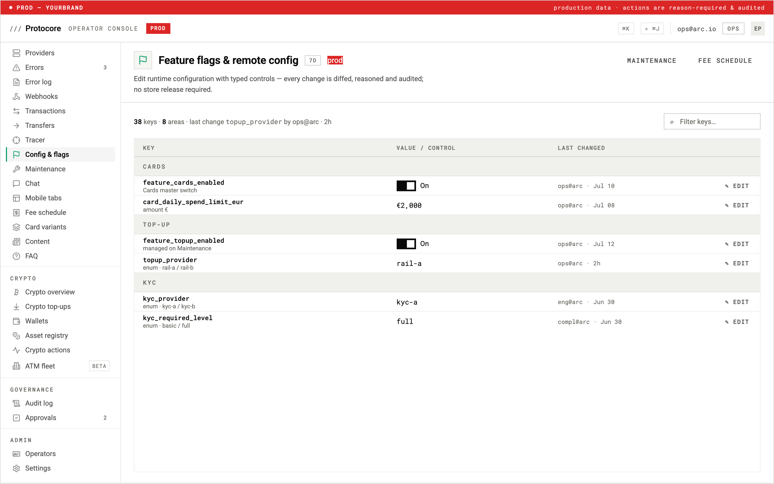Click the Asset registry coins icon
Image resolution: width=774 pixels, height=484 pixels.
coord(16,335)
